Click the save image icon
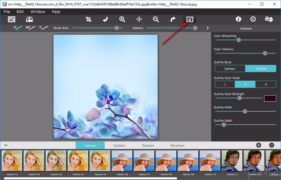Viewport: 281px width, 180px height. (29, 19)
